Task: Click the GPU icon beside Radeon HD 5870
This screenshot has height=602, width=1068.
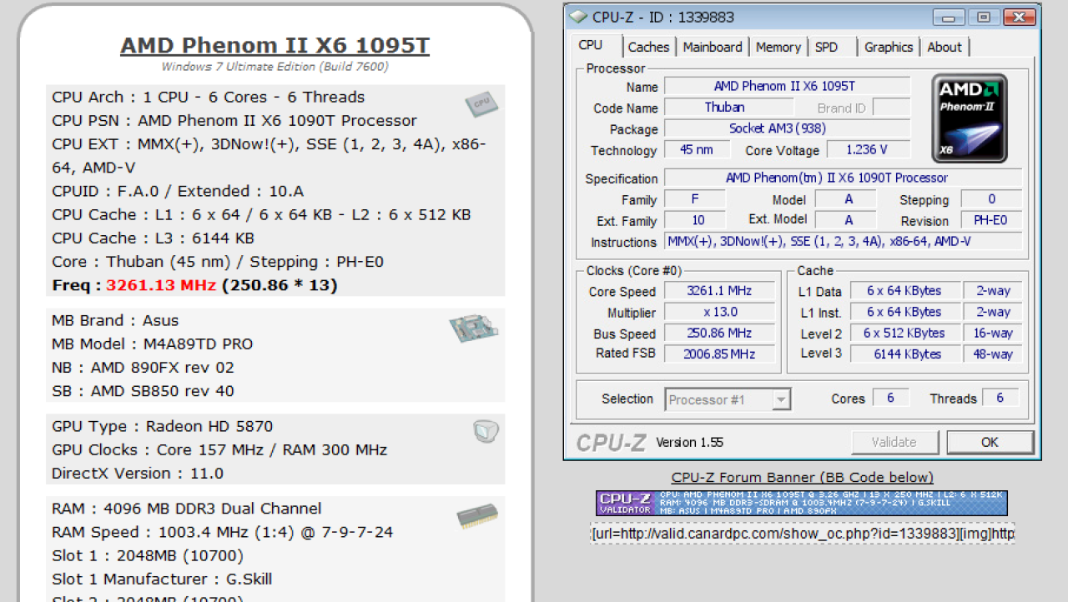Action: pos(485,431)
